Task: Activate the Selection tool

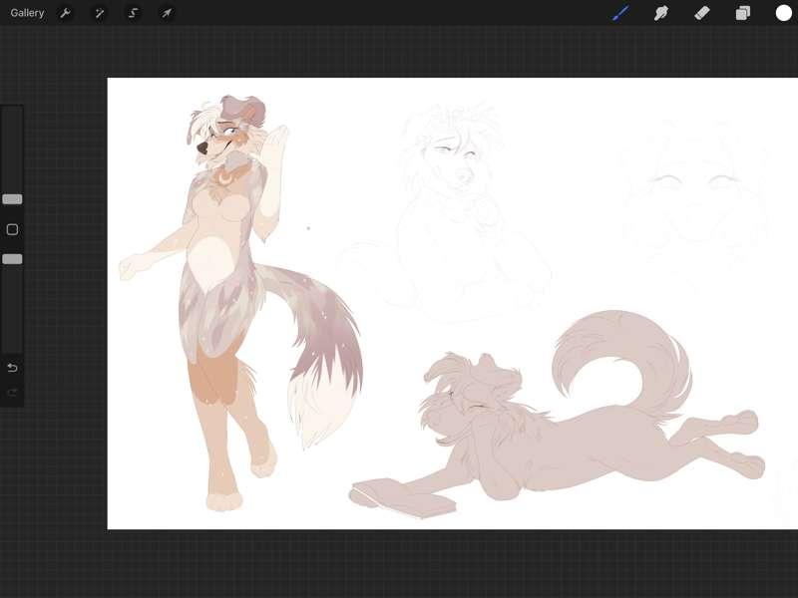Action: pos(134,13)
